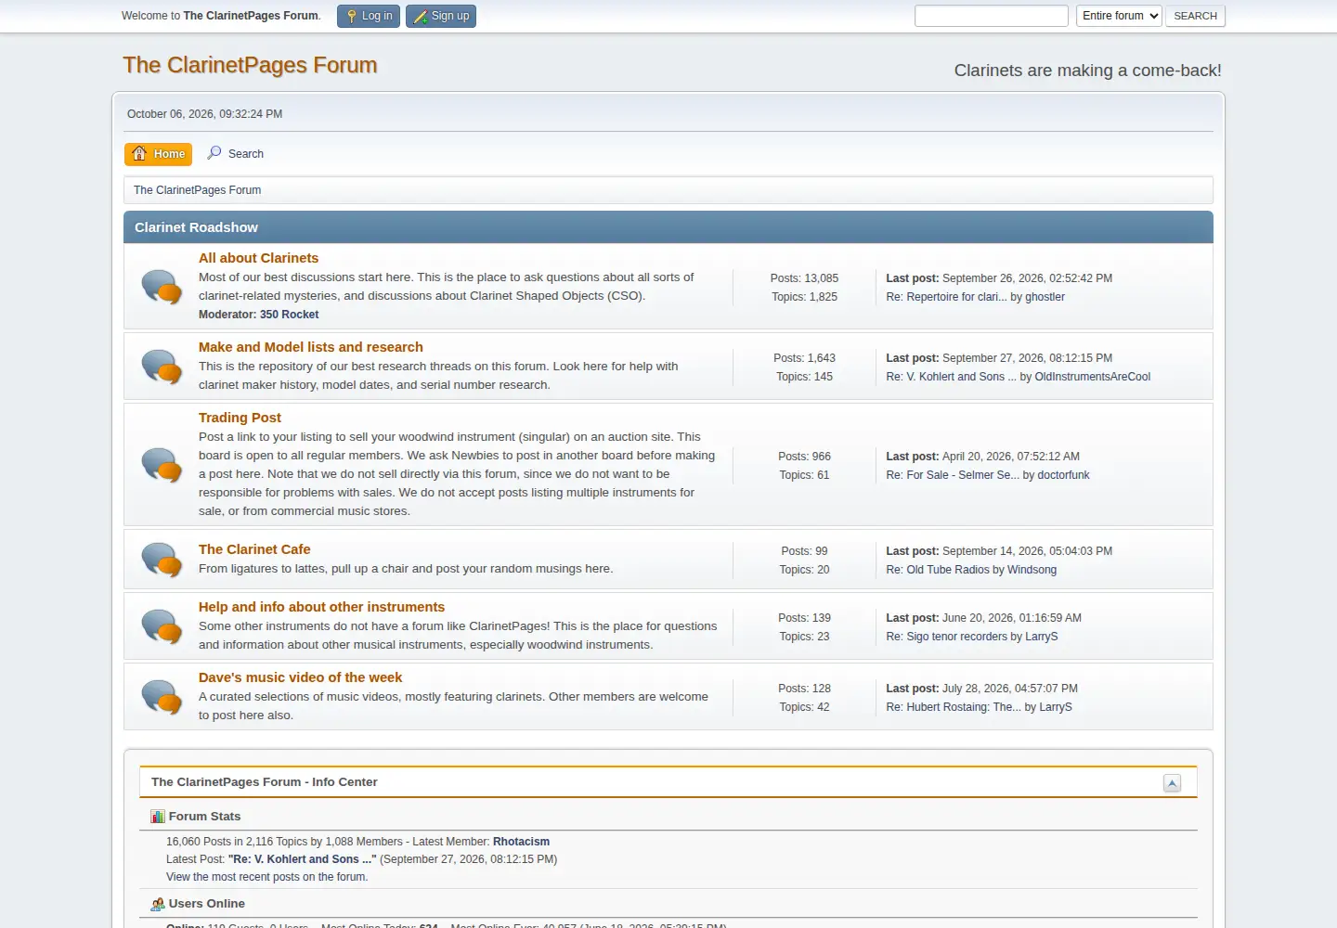Open Dave's music video of the week
This screenshot has height=928, width=1337.
300,677
